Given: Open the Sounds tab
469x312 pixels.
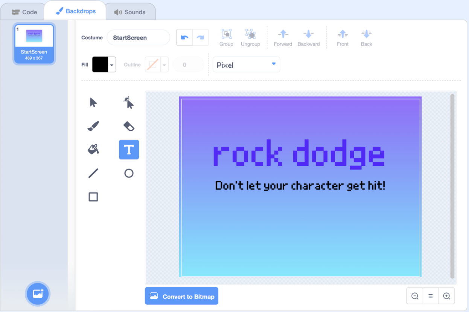Looking at the screenshot, I should pyautogui.click(x=130, y=12).
